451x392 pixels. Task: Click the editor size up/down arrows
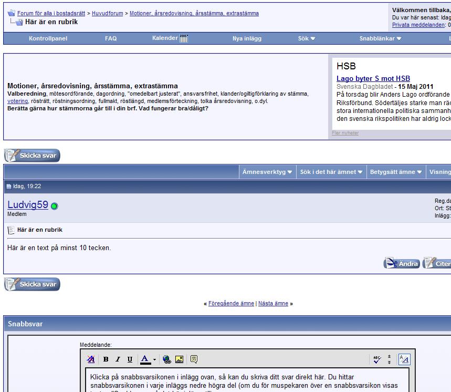(x=389, y=359)
